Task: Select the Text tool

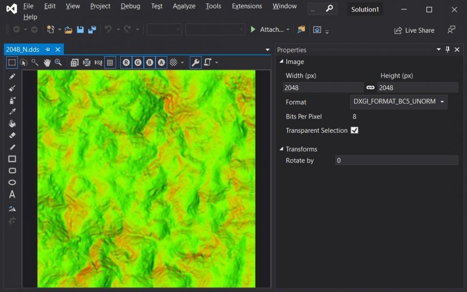Action: pyautogui.click(x=12, y=194)
